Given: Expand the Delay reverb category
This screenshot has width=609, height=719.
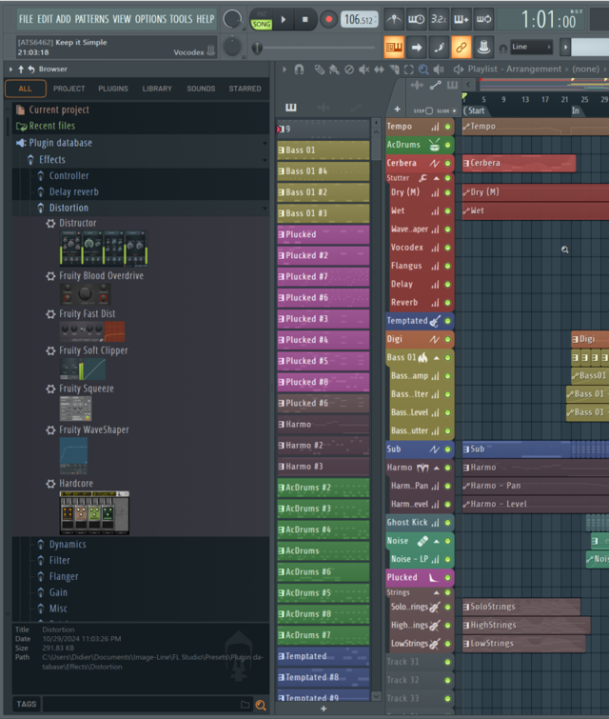Looking at the screenshot, I should 74,191.
